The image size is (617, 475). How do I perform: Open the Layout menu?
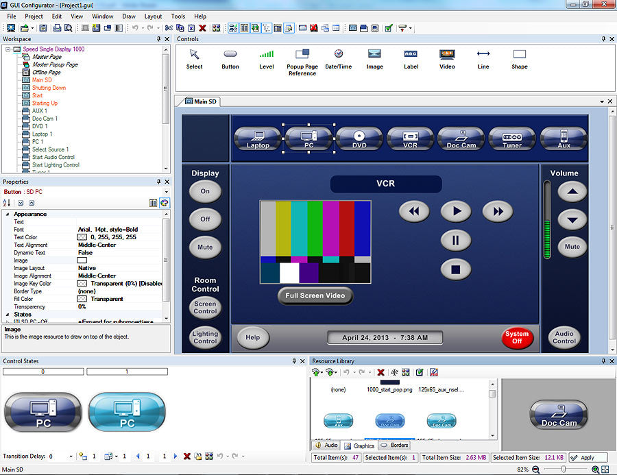pyautogui.click(x=153, y=16)
